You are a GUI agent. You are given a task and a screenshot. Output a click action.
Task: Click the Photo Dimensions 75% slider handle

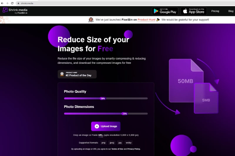(x=125, y=114)
